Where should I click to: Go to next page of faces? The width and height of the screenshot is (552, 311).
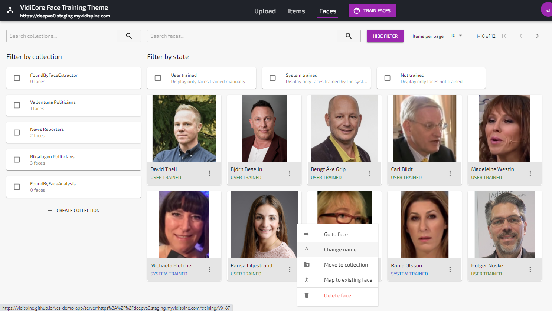coord(537,36)
